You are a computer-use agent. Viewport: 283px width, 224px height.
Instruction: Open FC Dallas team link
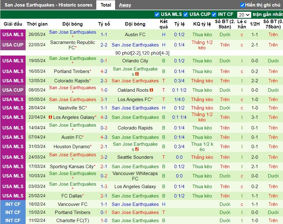[72, 196]
